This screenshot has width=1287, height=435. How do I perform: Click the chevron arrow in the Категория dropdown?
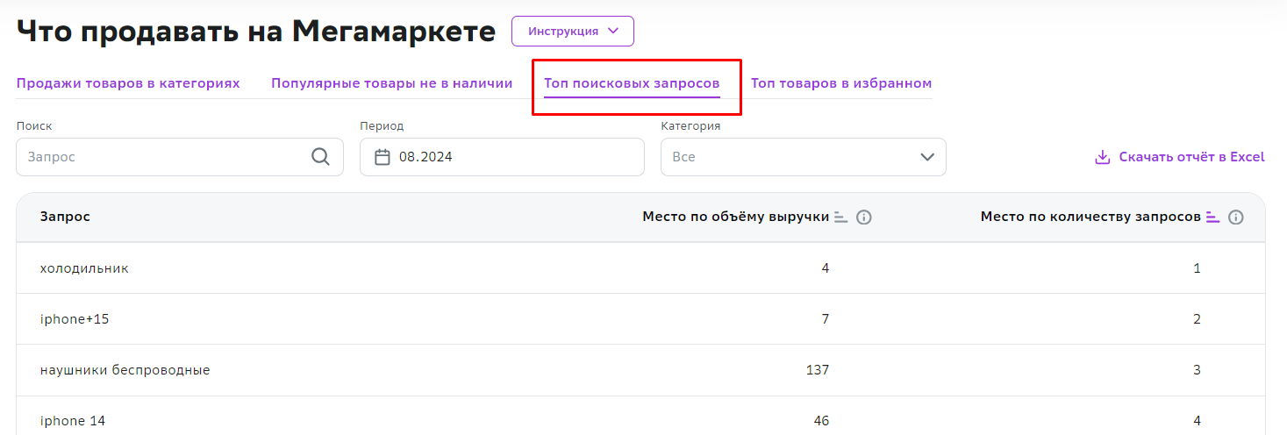coord(926,157)
